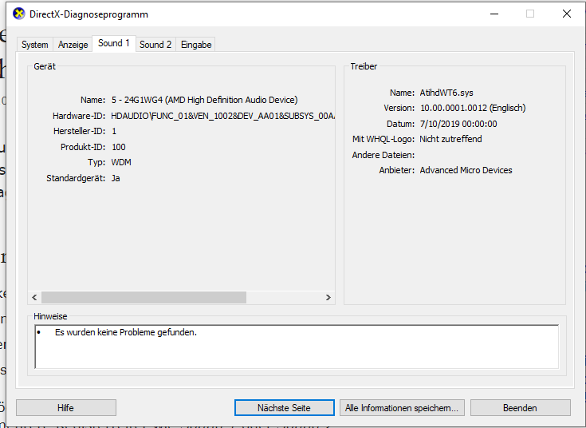Click 'Es wurden keine Probleme gefunden.' note
Viewport: 586px width, 428px height.
pyautogui.click(x=126, y=332)
